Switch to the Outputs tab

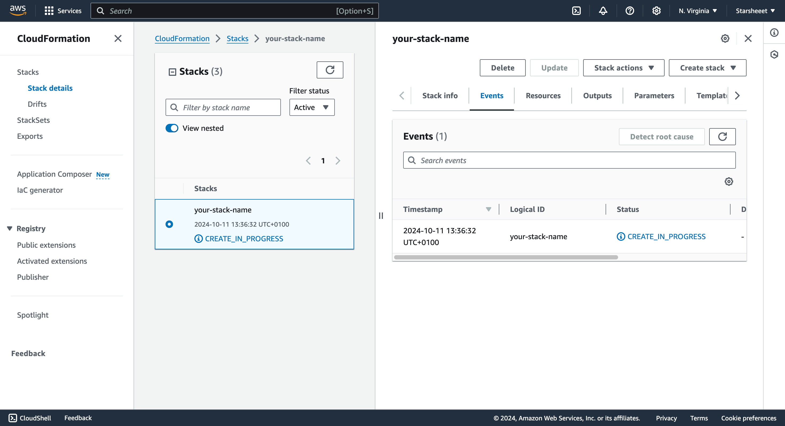click(x=597, y=96)
